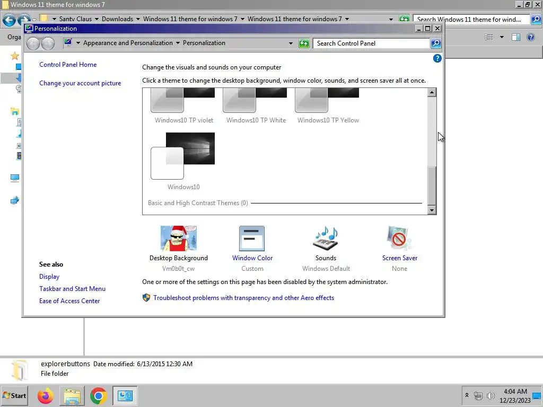This screenshot has height=407, width=543.
Task: Click Explorer change view icon
Action: pos(489,37)
